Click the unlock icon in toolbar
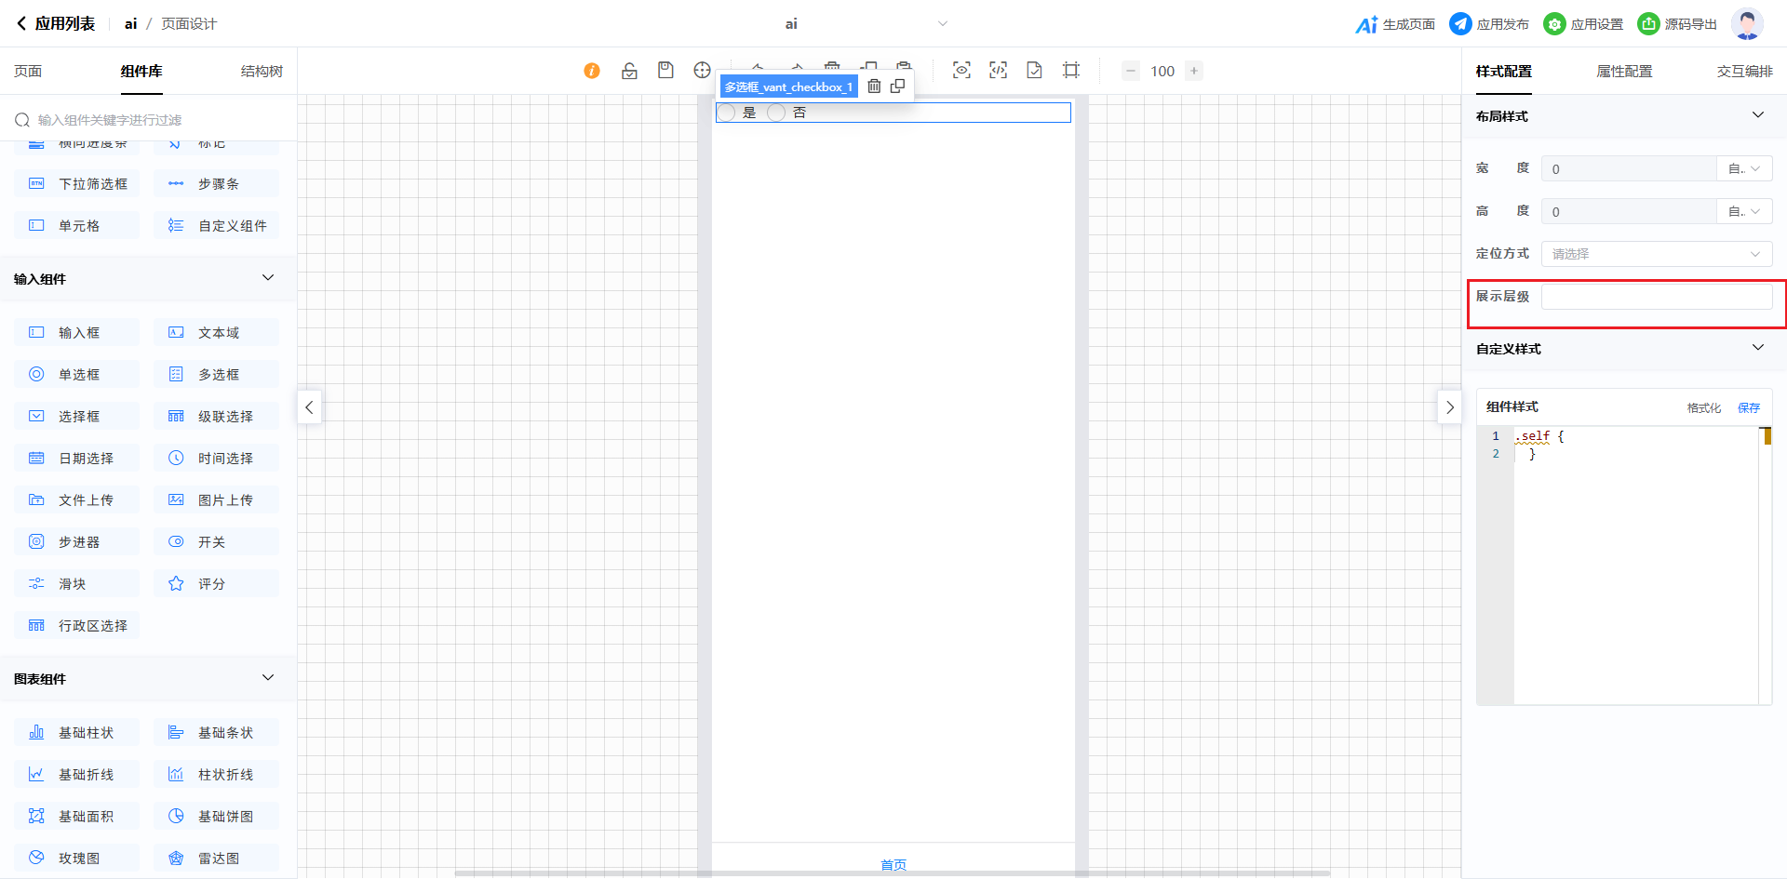Screen dimensions: 1787x879 coord(629,71)
